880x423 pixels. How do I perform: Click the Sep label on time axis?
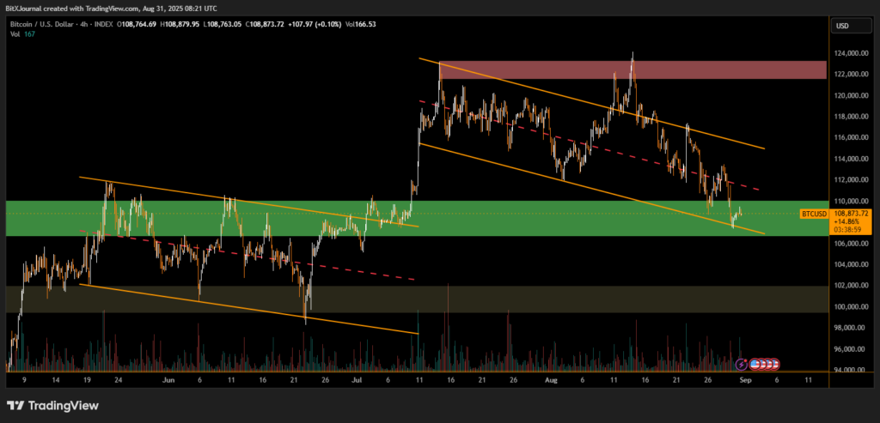(744, 378)
